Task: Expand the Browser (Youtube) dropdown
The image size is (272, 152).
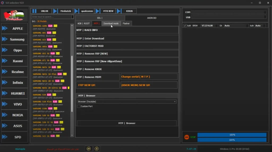Action: (175, 102)
